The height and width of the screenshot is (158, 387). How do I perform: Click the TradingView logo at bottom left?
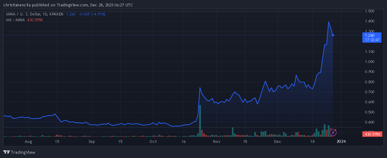point(19,152)
